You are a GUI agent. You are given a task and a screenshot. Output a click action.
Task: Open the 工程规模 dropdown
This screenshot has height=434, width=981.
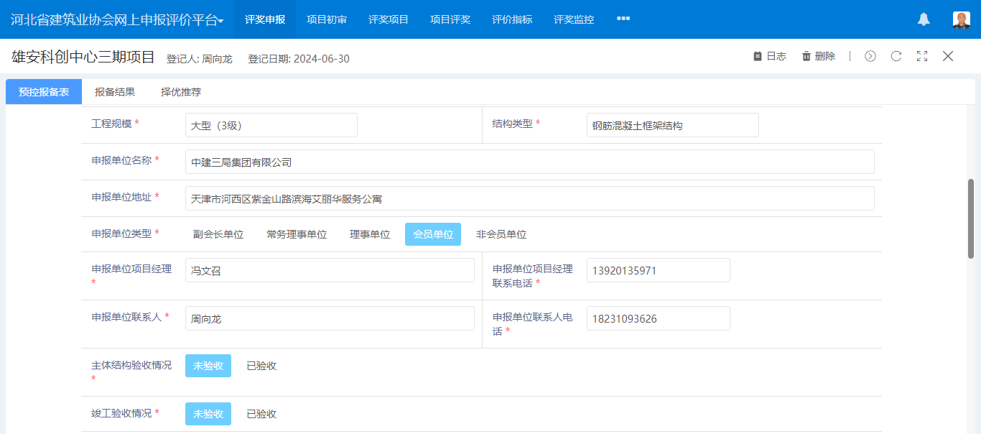(x=271, y=125)
